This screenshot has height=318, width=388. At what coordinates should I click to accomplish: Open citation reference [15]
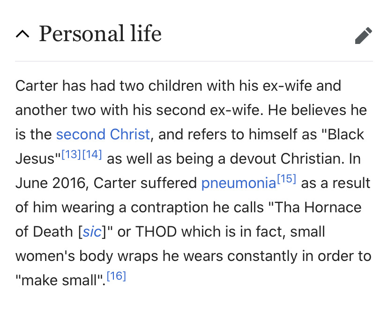click(x=286, y=179)
